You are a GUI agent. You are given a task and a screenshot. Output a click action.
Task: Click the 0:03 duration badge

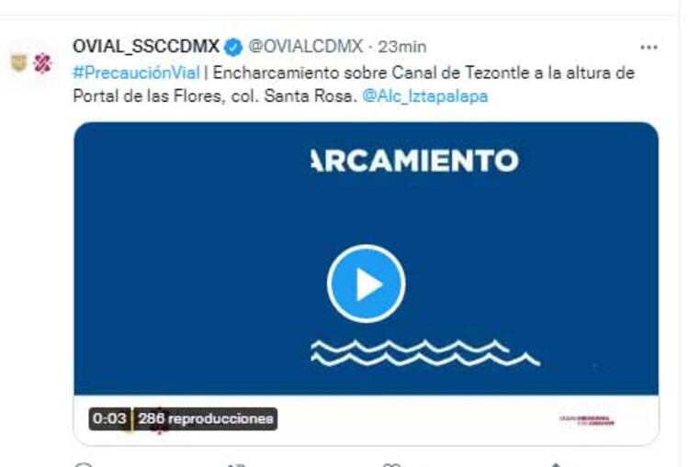click(109, 418)
